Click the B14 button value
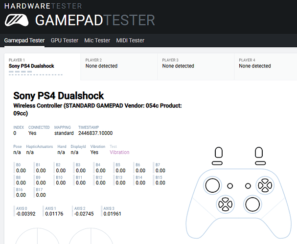The width and height of the screenshot is (297, 244). coord(140,183)
